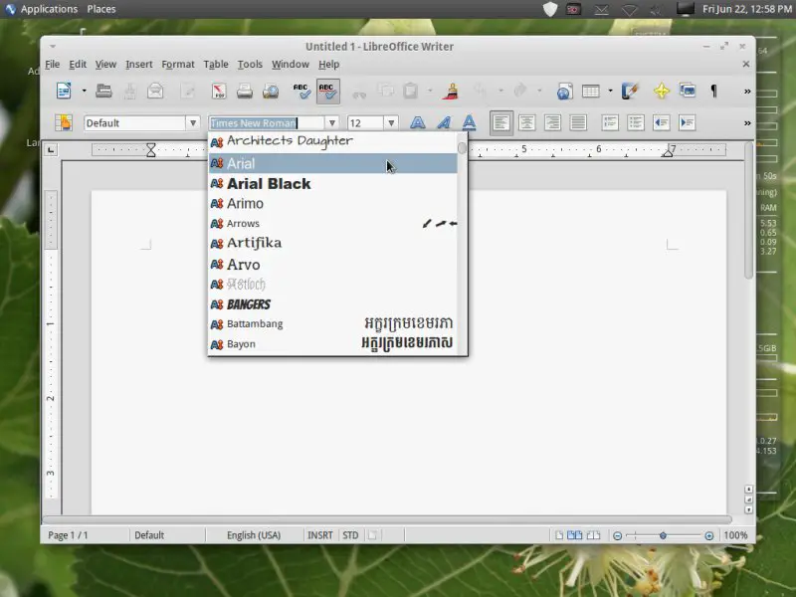Toggle Italic formatting A icon

click(444, 122)
